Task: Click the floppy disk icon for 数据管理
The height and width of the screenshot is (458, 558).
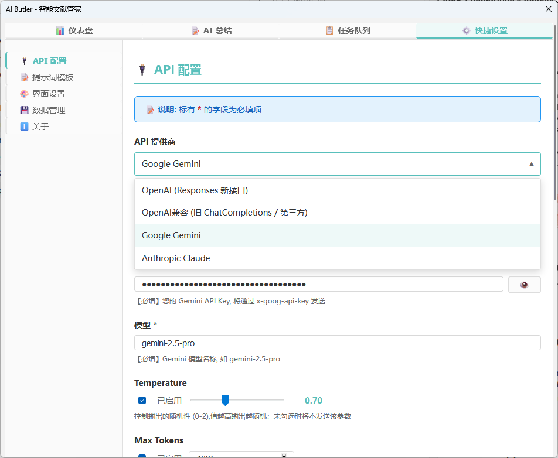Action: (x=24, y=110)
